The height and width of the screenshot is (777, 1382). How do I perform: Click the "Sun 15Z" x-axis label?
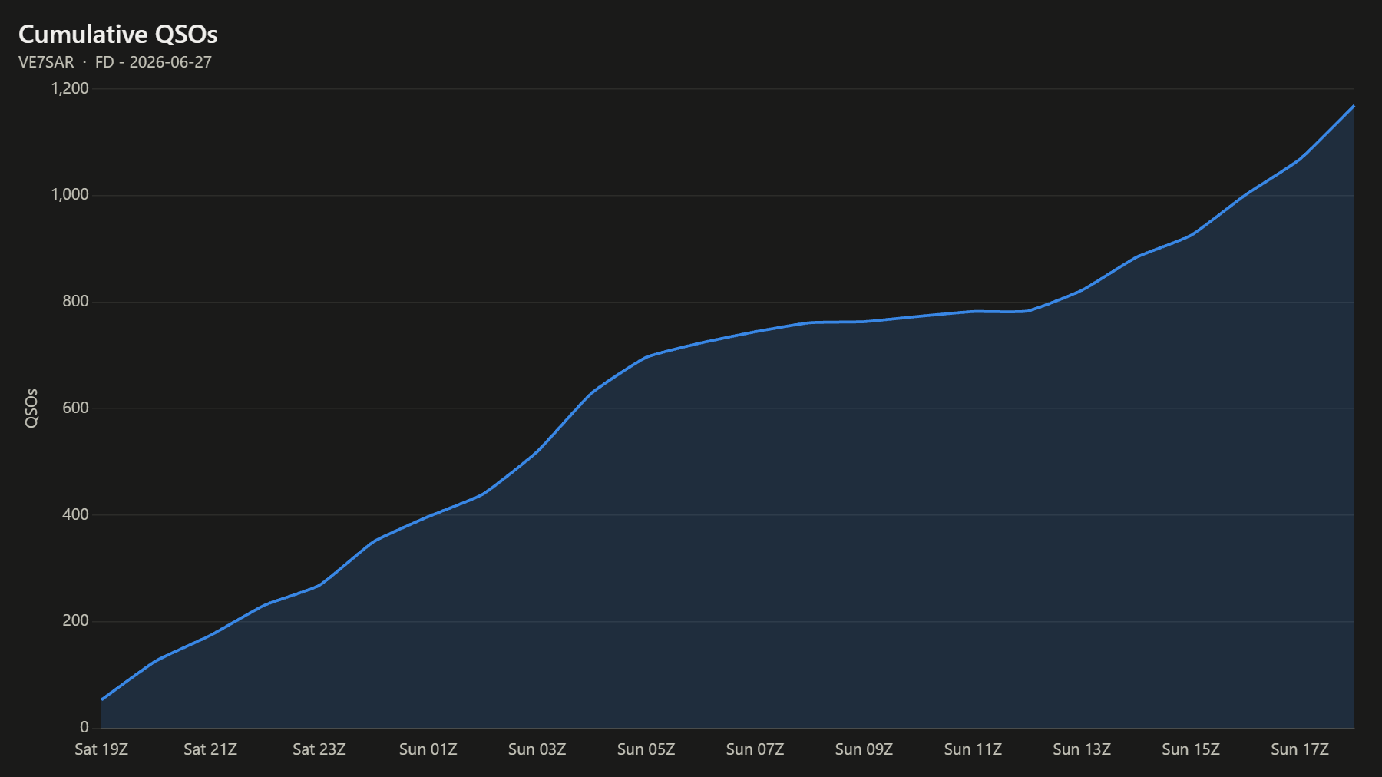tap(1191, 749)
